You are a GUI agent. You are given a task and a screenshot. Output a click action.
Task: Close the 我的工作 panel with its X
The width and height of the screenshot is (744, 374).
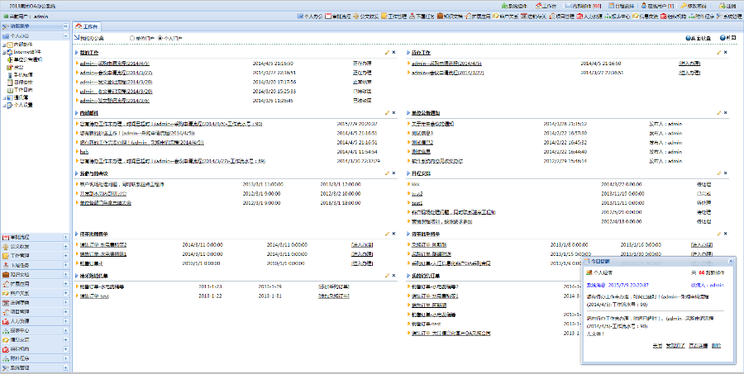click(393, 52)
